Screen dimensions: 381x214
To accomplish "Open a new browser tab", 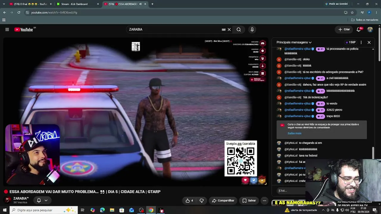I will 152,4.
